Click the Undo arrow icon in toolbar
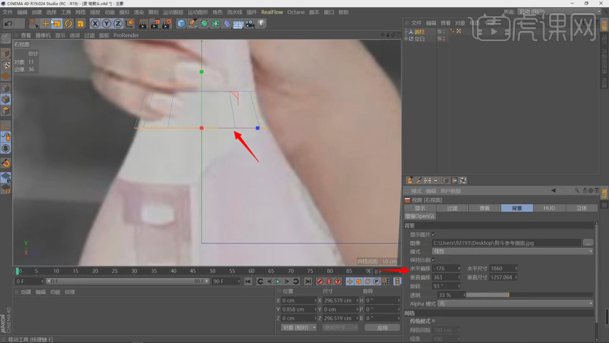This screenshot has width=609, height=343. point(9,23)
